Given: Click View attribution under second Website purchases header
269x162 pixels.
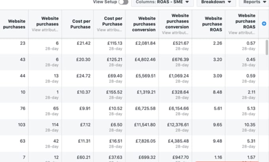Looking at the screenshot, I should click(x=45, y=30).
